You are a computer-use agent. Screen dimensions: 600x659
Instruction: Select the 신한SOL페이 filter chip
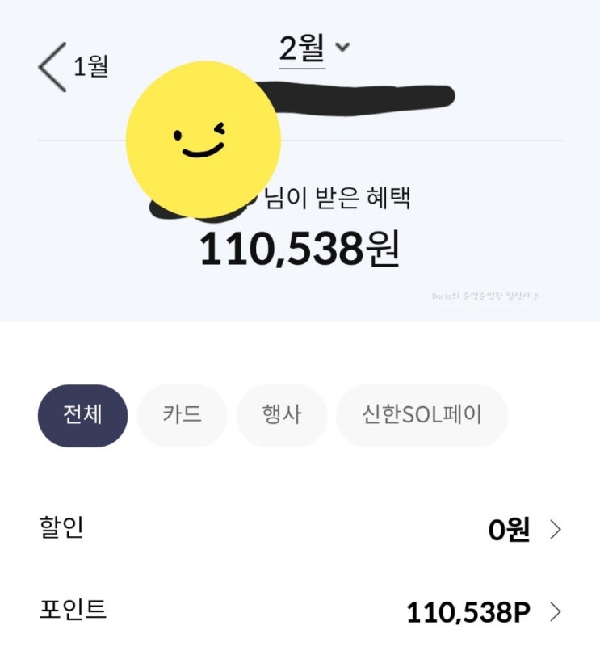point(422,415)
